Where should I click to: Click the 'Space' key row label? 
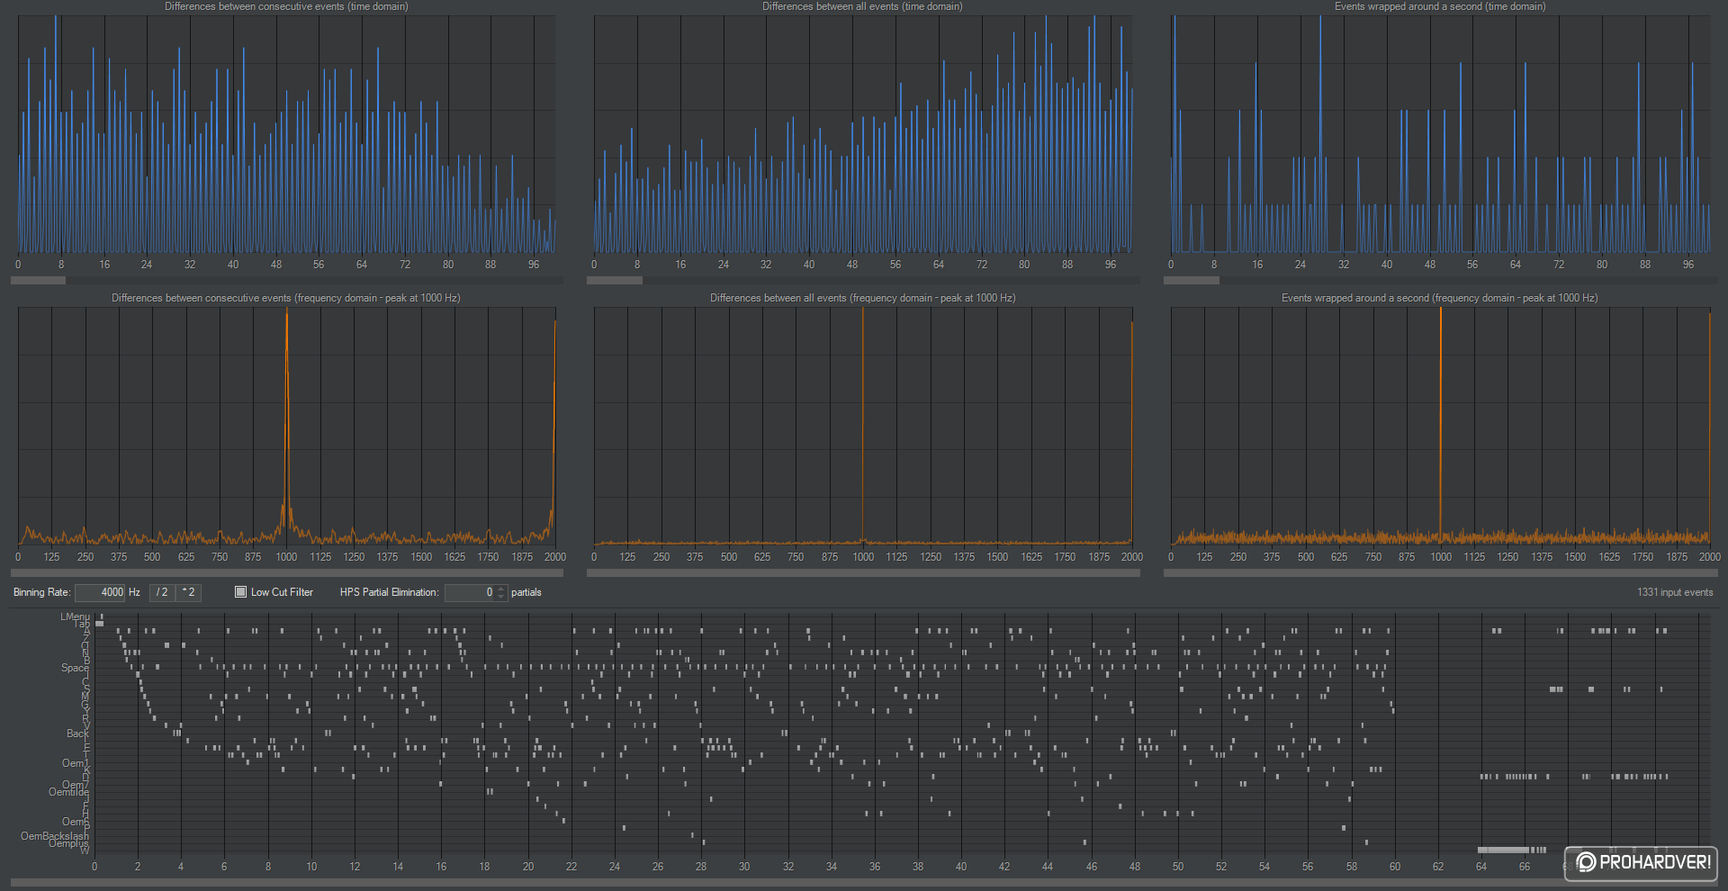[x=75, y=668]
